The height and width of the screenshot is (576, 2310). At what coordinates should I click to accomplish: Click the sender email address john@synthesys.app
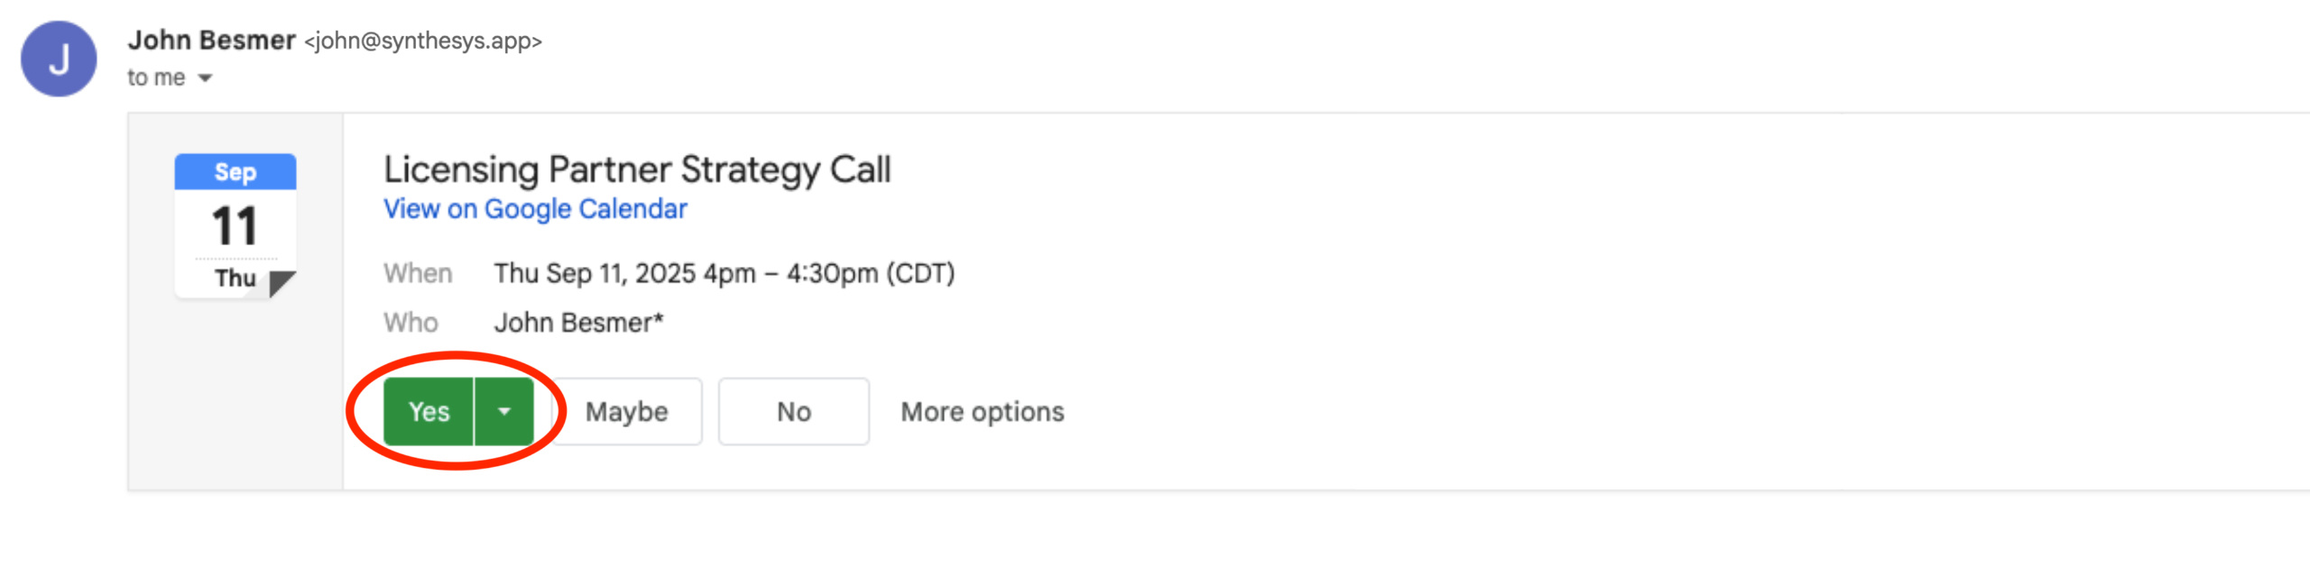coord(423,41)
